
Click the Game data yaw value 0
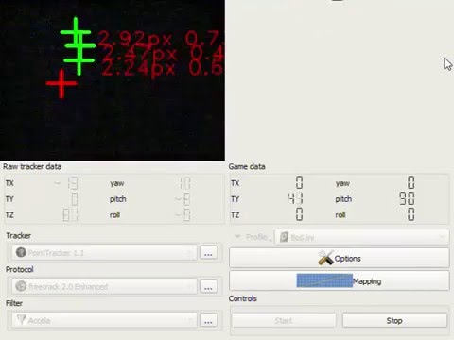[410, 182]
